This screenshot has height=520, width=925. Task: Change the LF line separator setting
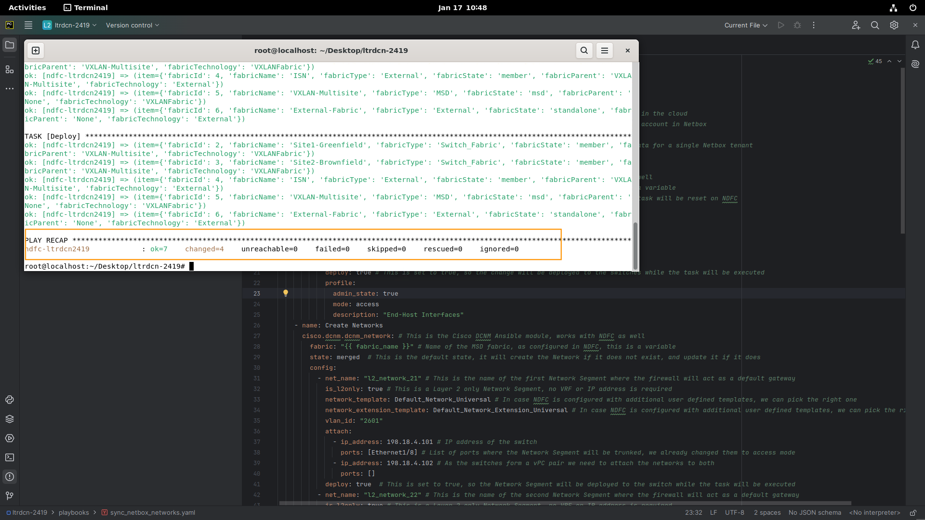tap(714, 513)
